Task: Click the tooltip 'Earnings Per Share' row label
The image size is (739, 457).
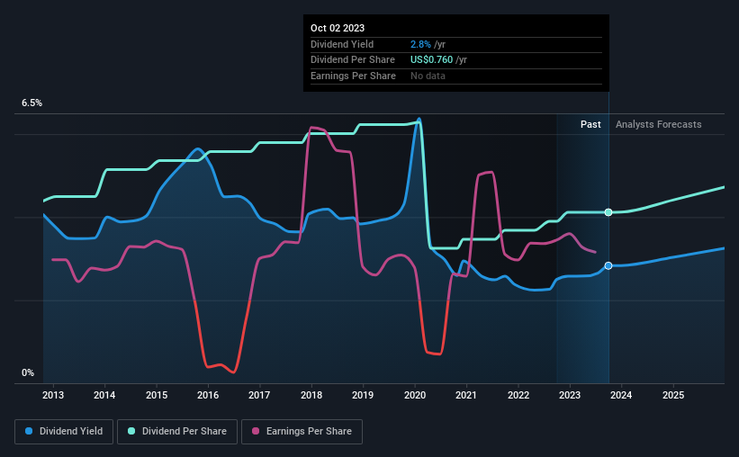Action: [353, 76]
